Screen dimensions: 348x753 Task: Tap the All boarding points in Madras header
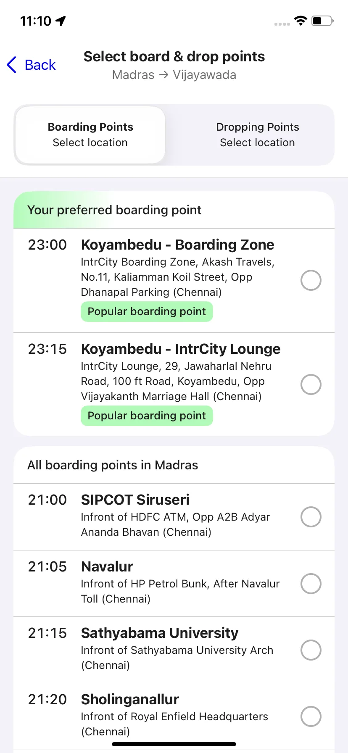113,465
